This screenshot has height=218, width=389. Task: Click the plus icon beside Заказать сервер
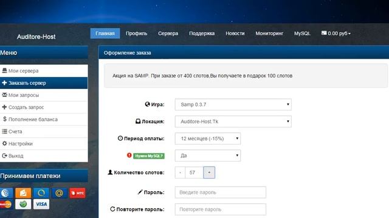click(x=4, y=83)
